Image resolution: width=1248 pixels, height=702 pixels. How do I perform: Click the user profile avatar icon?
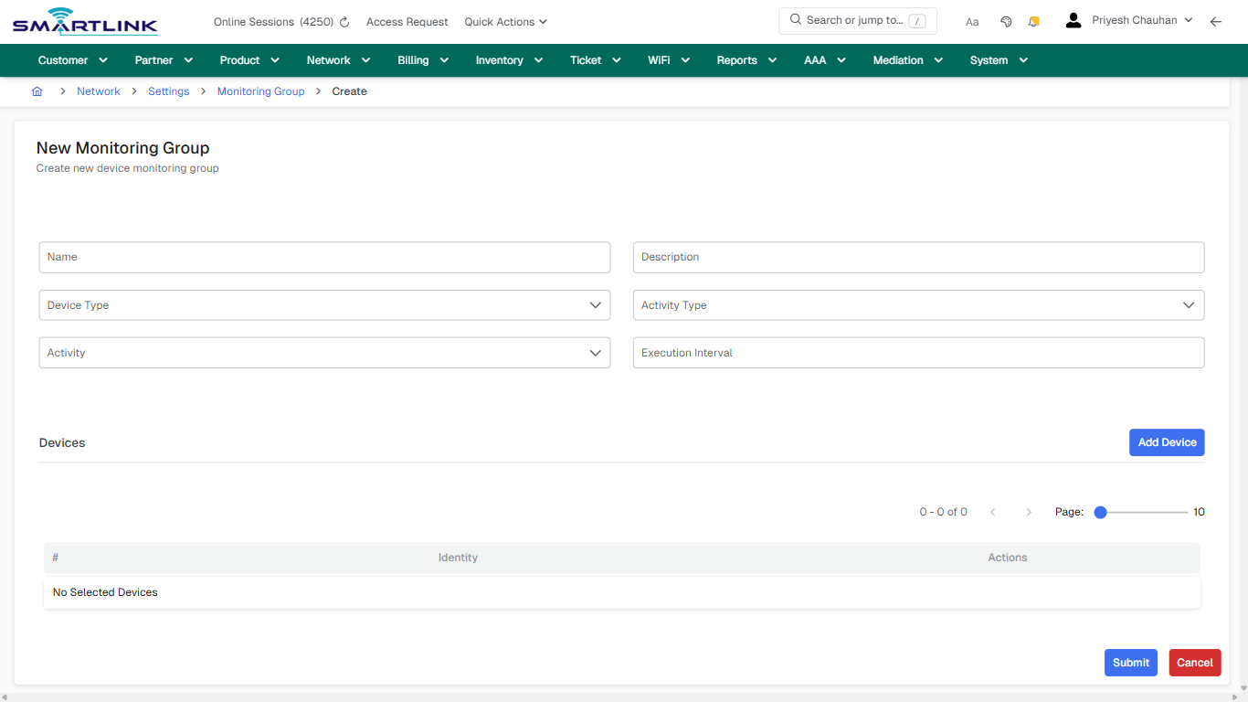[x=1073, y=19]
